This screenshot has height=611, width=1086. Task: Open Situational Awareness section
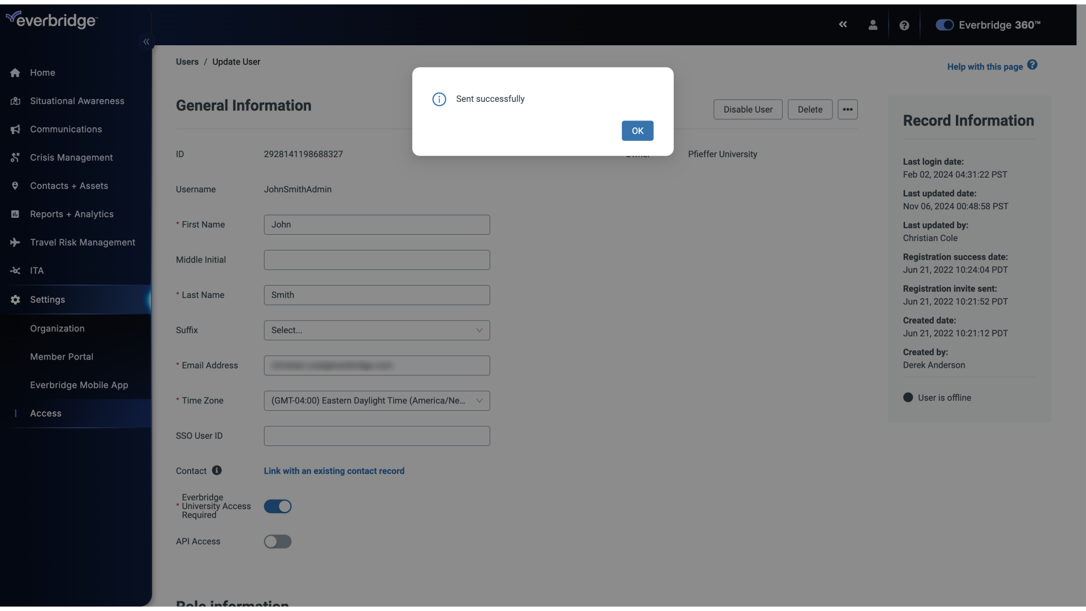(x=77, y=101)
